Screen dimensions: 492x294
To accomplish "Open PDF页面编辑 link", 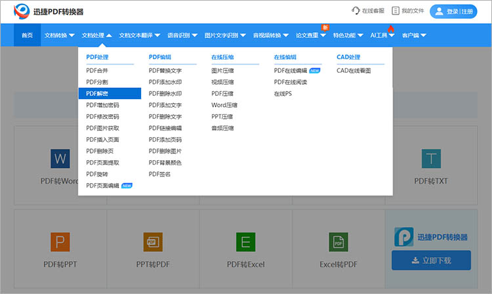I will (102, 186).
